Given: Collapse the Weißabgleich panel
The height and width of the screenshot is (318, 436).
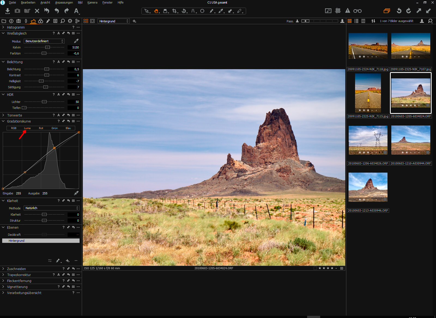Looking at the screenshot, I should 3,33.
